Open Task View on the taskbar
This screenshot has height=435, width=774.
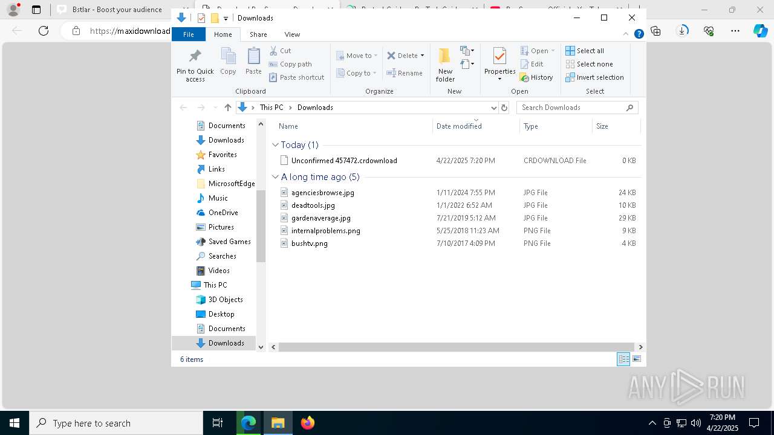point(218,423)
